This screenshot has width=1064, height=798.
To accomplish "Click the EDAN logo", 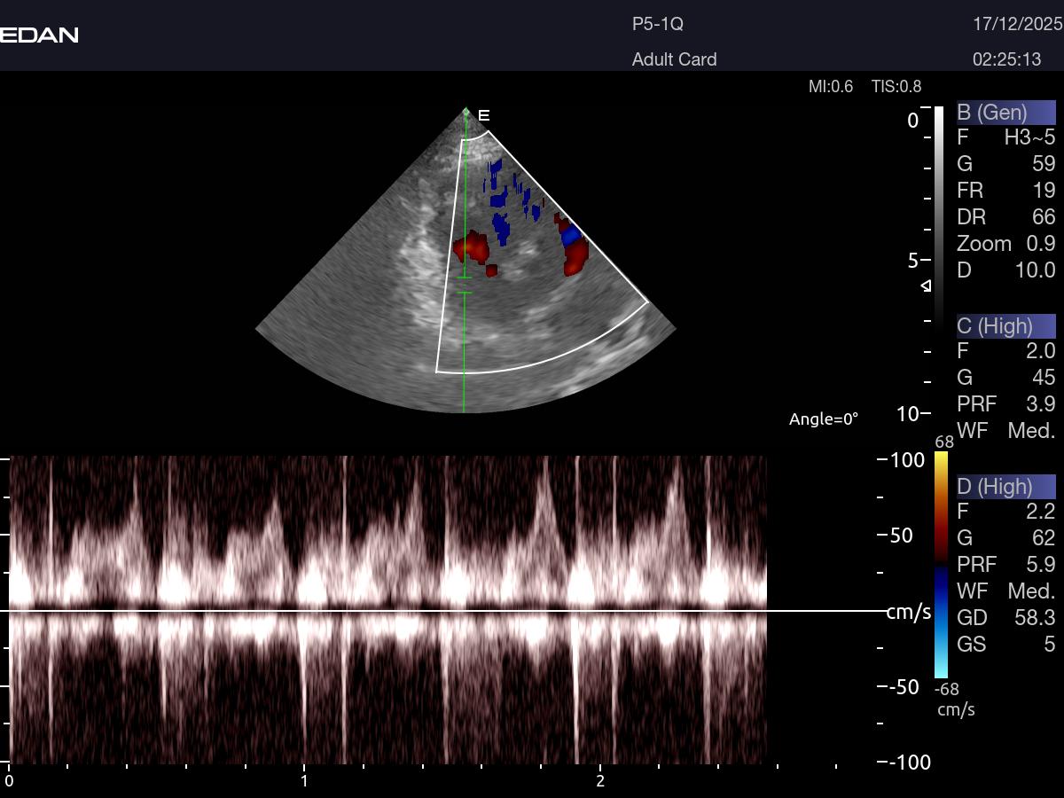I will tap(39, 35).
